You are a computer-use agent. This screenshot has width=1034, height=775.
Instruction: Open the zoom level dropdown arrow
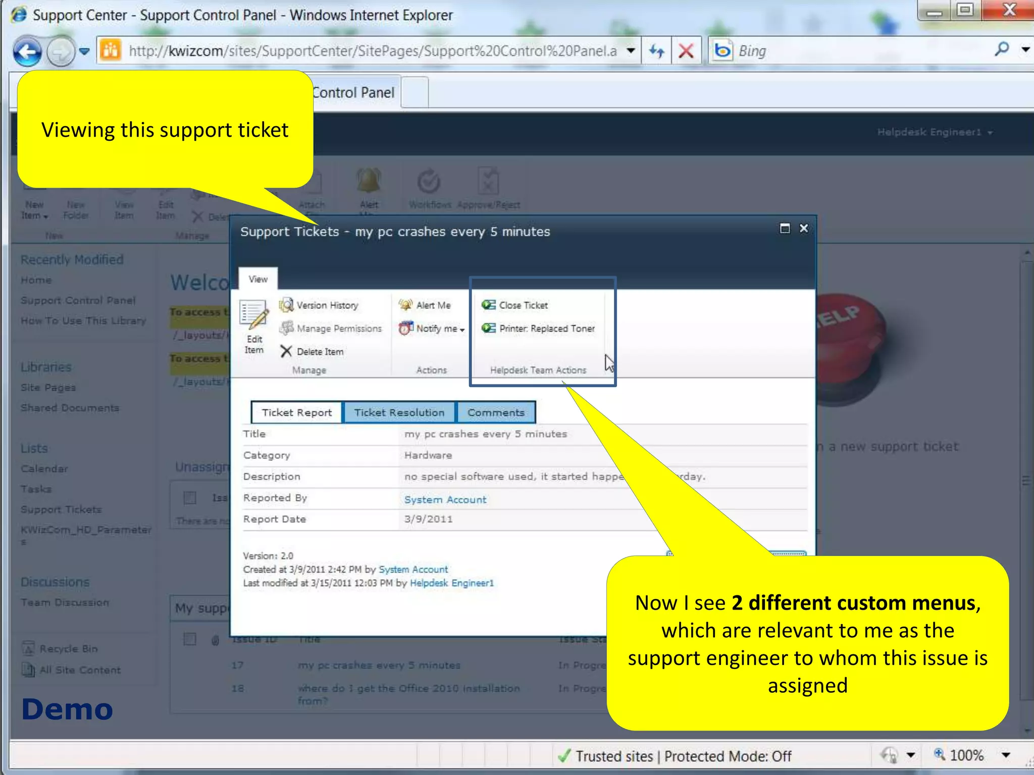coord(1006,755)
